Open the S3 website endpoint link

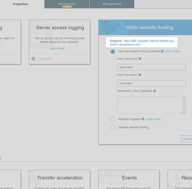point(142,43)
